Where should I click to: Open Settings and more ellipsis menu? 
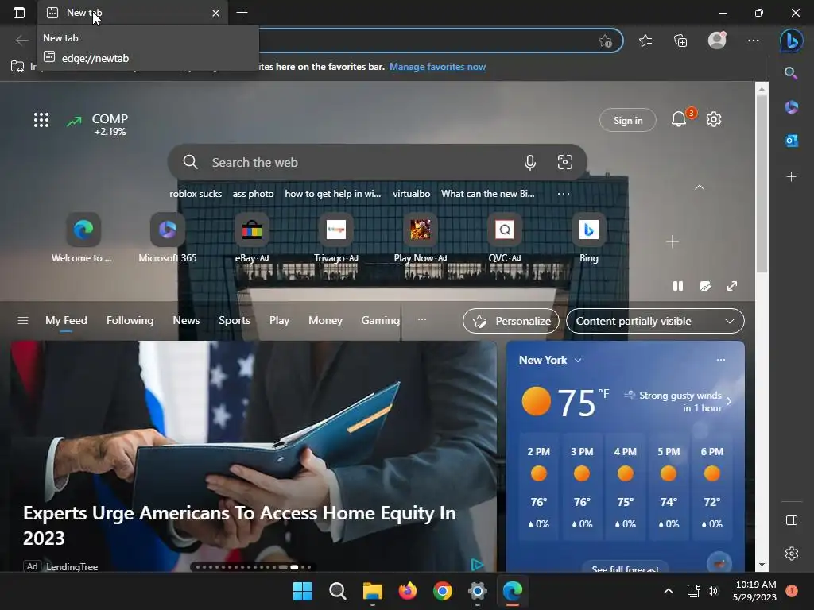point(754,41)
